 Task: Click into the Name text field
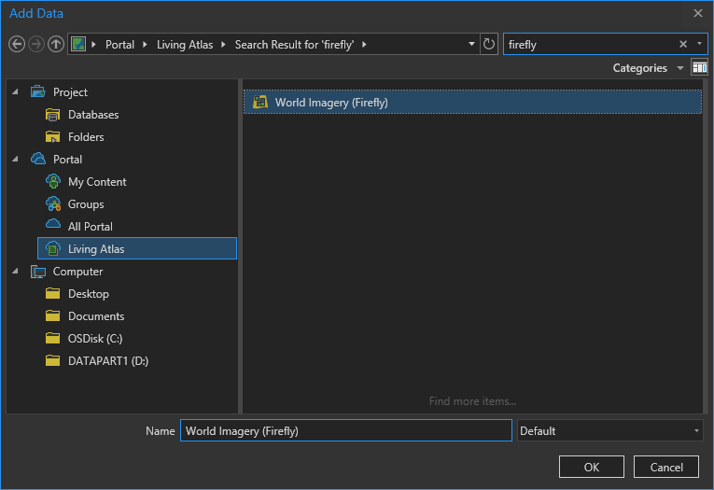[346, 431]
